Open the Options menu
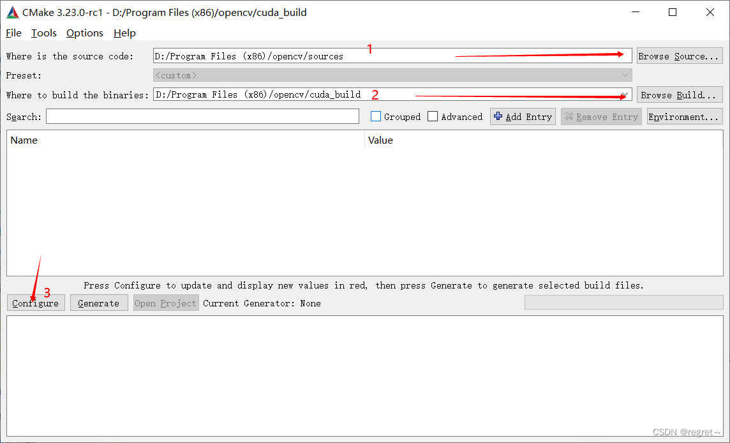Screen dimensions: 730x443 point(85,33)
